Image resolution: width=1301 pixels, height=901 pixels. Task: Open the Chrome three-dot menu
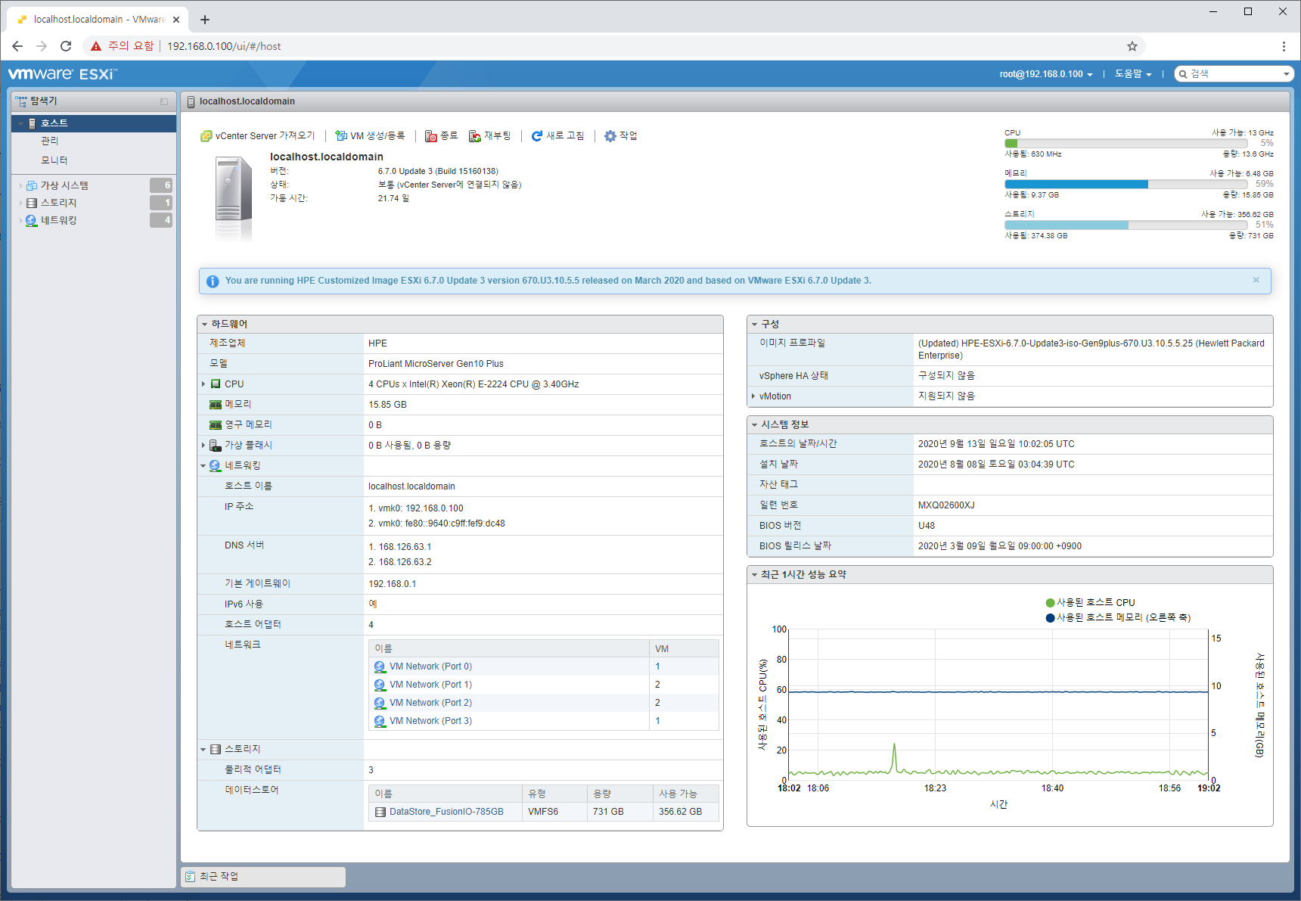(x=1284, y=46)
